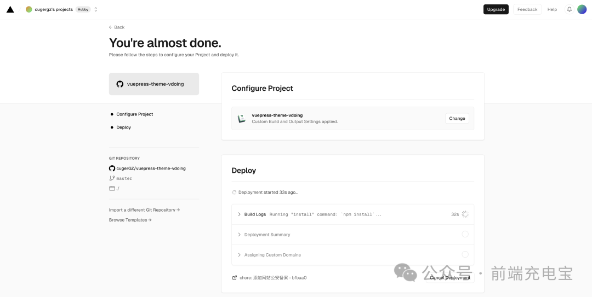Select the Configure Project step
The height and width of the screenshot is (297, 592).
point(134,114)
